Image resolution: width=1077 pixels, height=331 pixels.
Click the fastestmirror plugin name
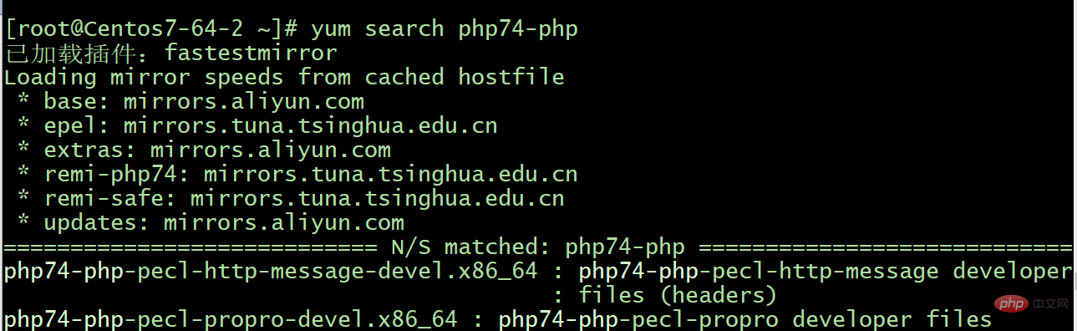pos(251,53)
